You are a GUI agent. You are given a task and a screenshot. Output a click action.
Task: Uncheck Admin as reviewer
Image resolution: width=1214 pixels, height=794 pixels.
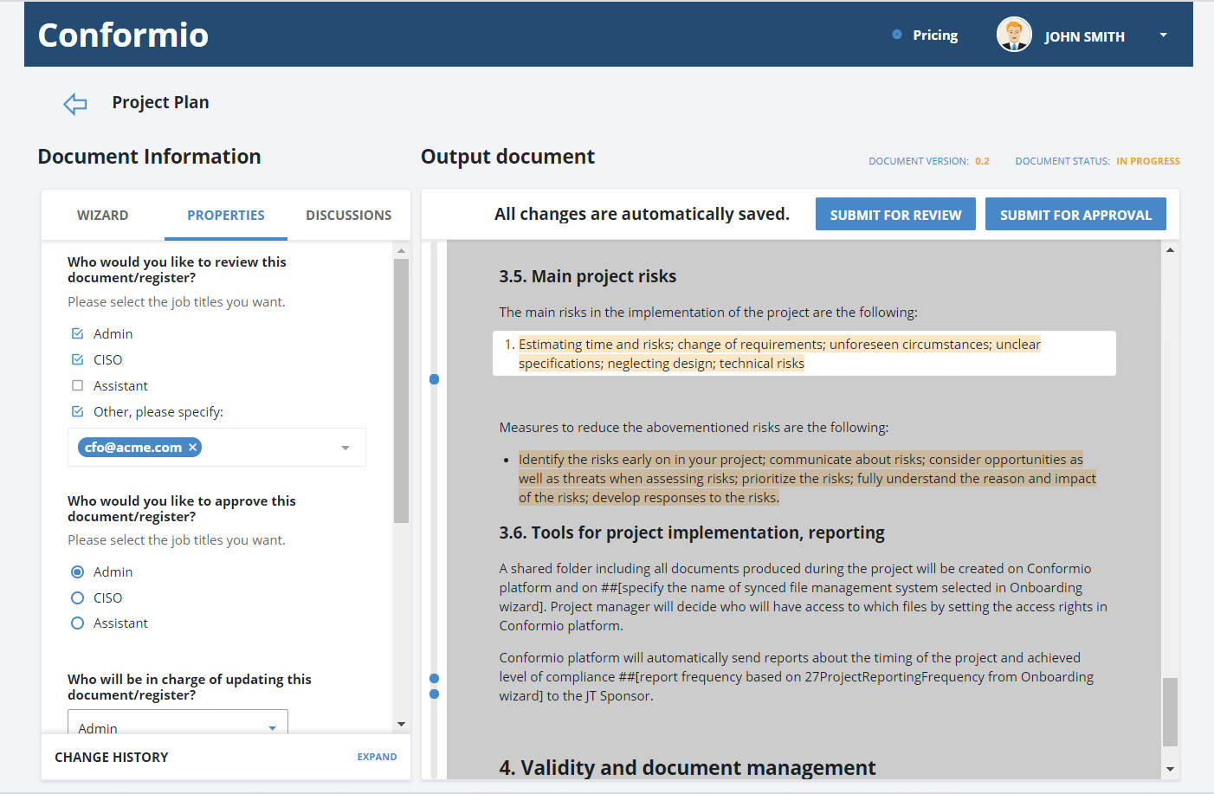[x=77, y=333]
